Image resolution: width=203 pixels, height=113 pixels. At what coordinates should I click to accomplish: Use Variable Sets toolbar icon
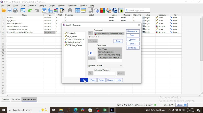(115, 10)
